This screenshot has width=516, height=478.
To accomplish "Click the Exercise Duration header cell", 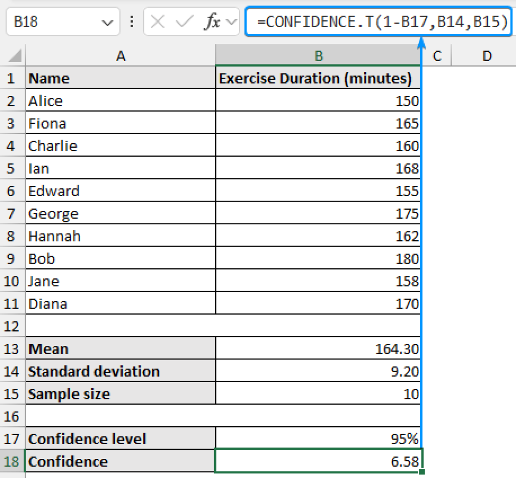I will tap(318, 78).
